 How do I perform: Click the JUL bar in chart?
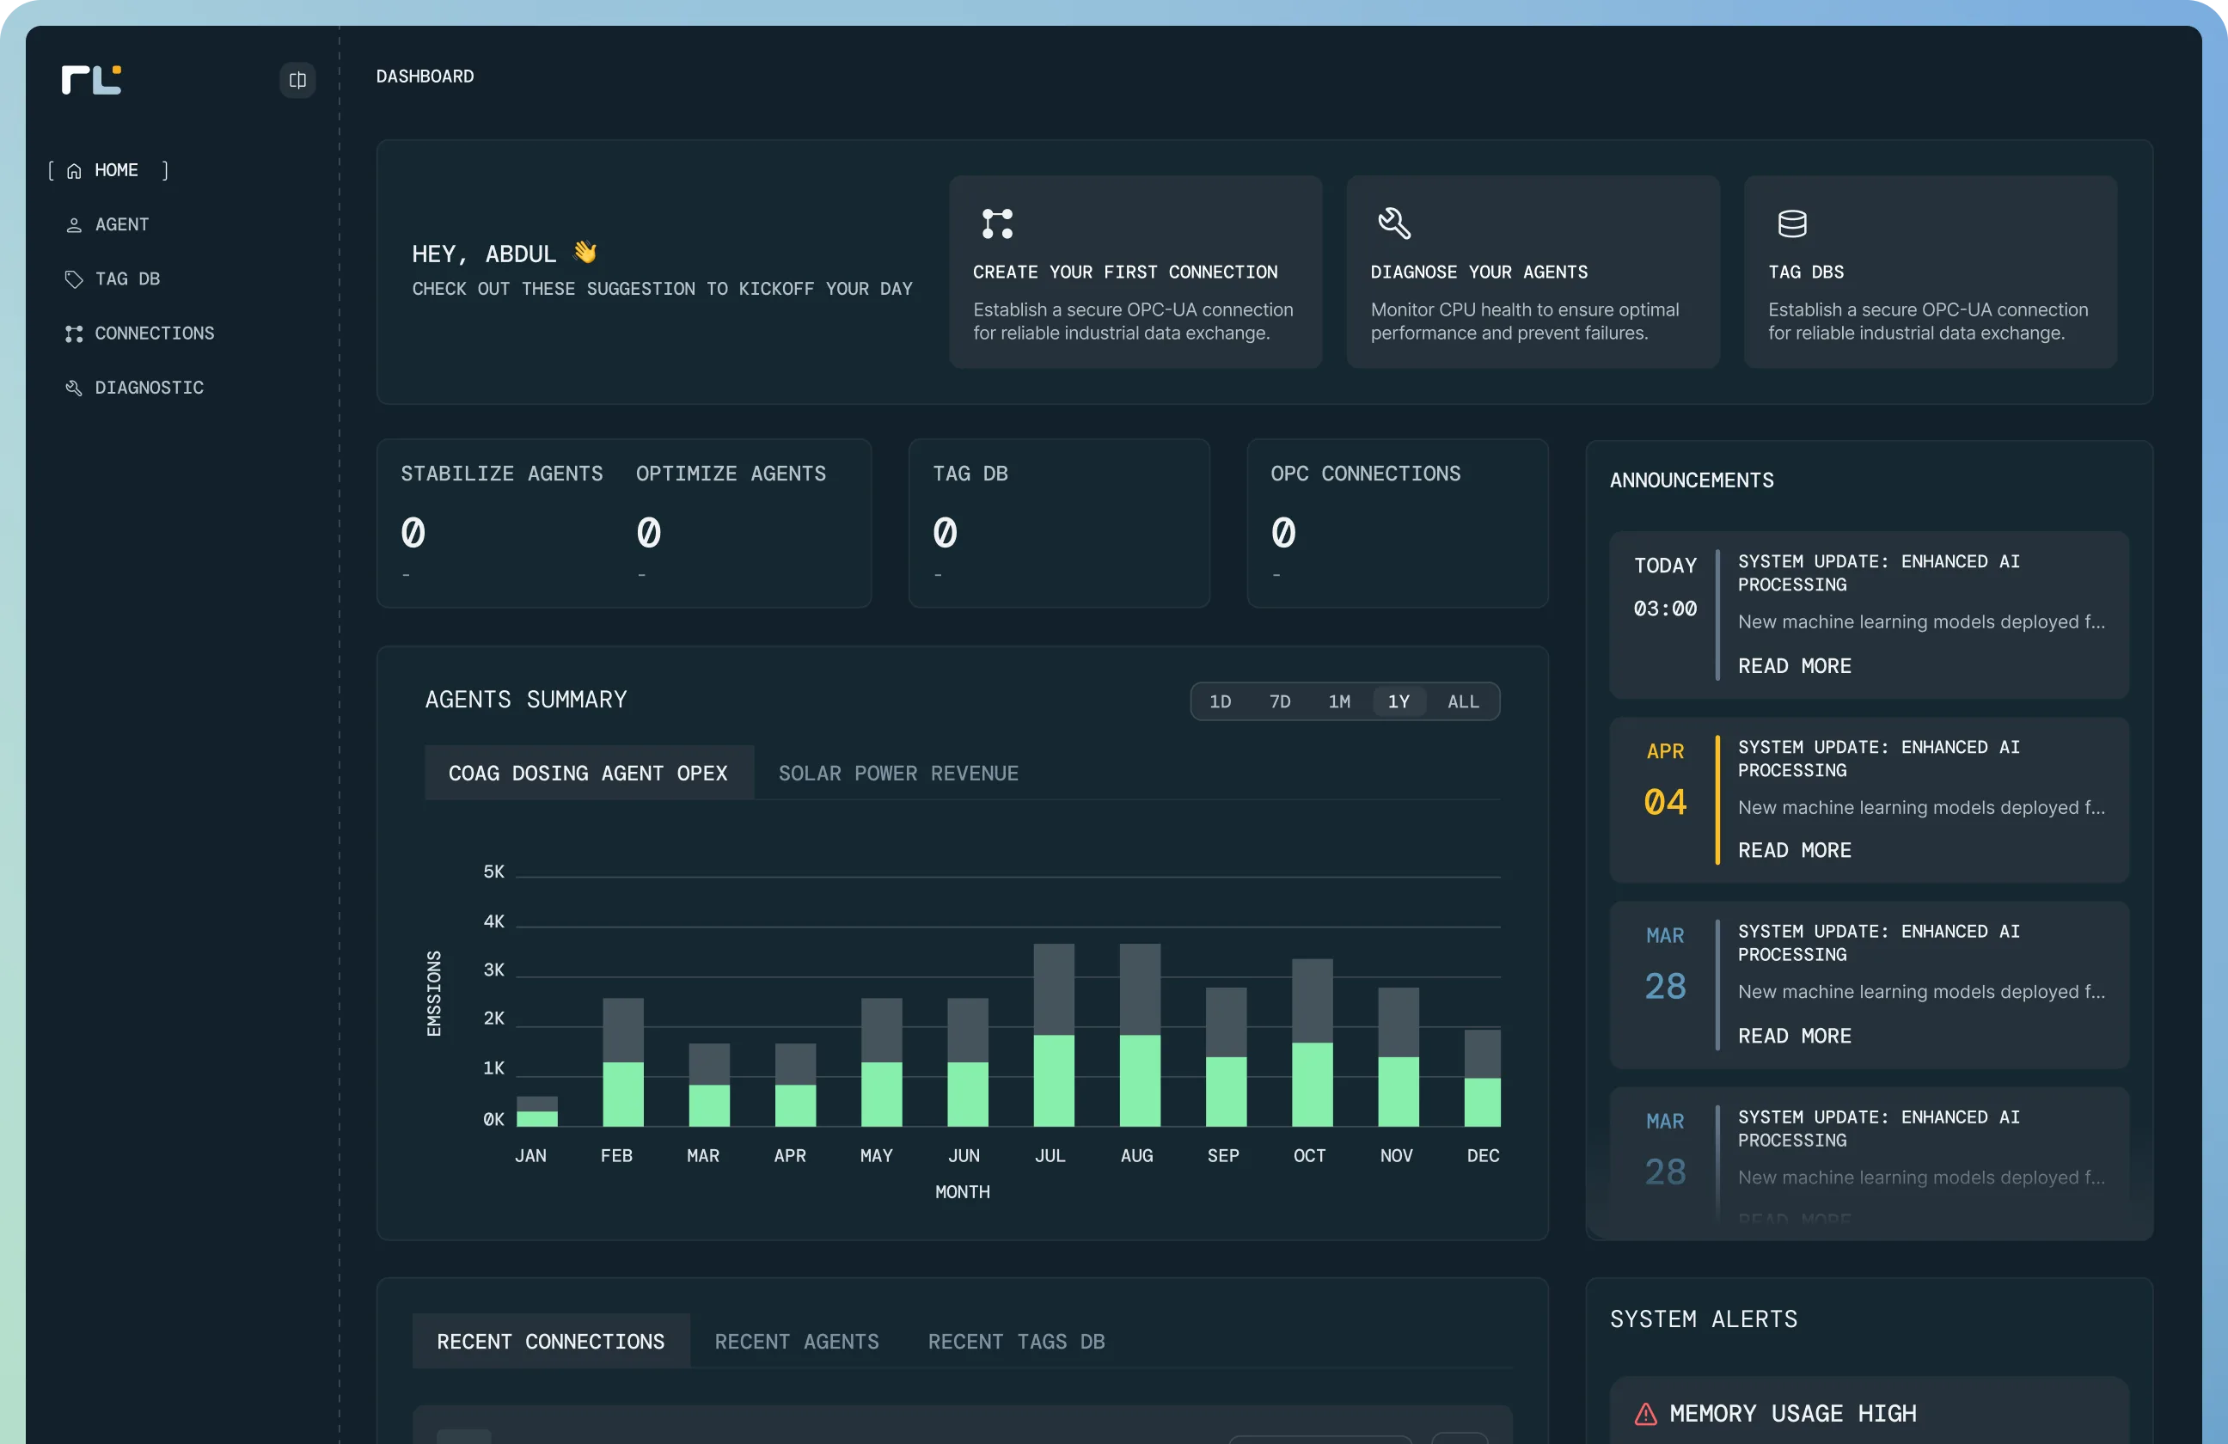(1054, 1035)
